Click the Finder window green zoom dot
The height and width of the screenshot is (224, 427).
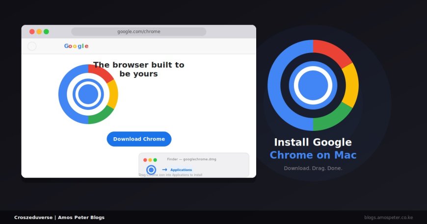[x=155, y=160]
